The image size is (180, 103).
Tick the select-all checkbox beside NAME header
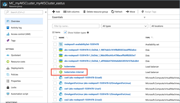(x=55, y=38)
